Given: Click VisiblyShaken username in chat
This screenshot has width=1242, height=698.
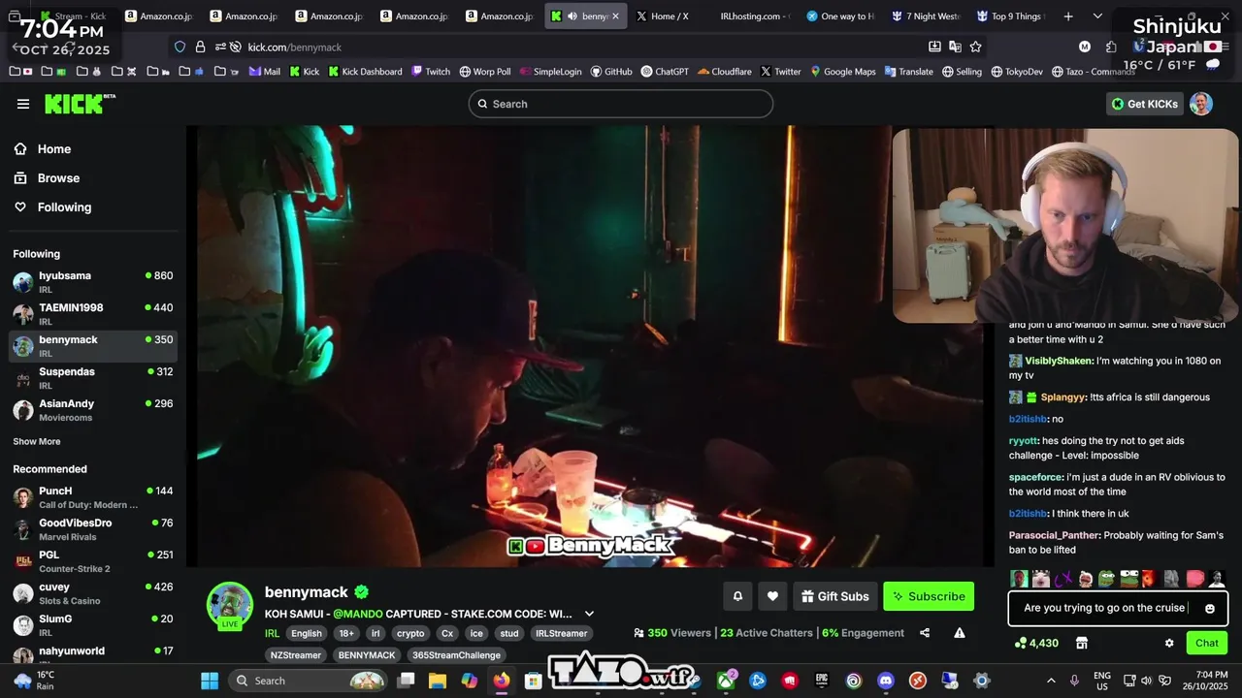Looking at the screenshot, I should [x=1059, y=361].
